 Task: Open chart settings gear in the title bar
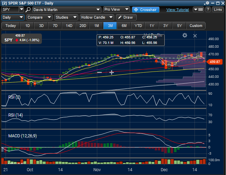click(207, 3)
